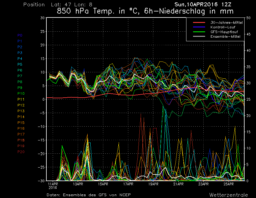Click the Position Lat: 47 Lon: 8 text
256x198 pixels.
[58, 5]
